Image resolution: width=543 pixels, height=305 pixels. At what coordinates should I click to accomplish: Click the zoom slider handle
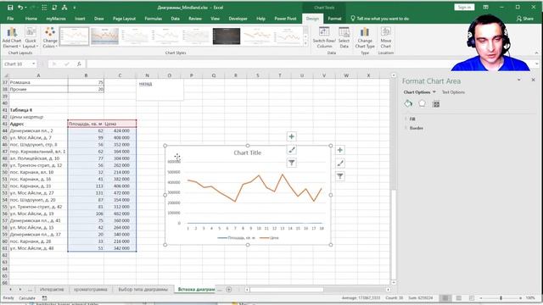tap(501, 297)
